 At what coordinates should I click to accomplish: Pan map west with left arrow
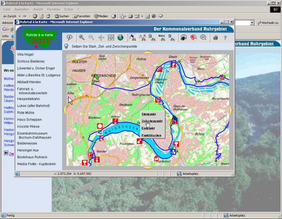[65, 110]
